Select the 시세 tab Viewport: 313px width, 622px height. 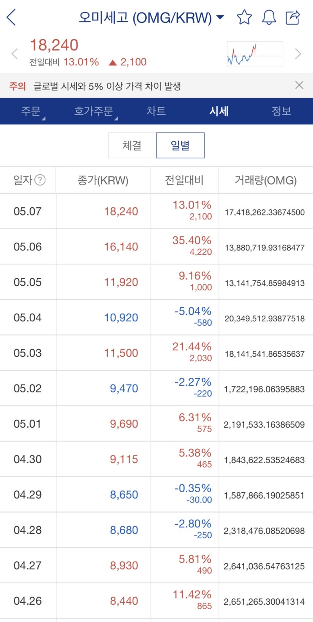point(219,111)
